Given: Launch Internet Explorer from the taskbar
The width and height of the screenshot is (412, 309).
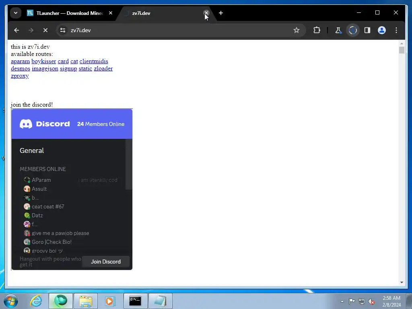Looking at the screenshot, I should 36,301.
